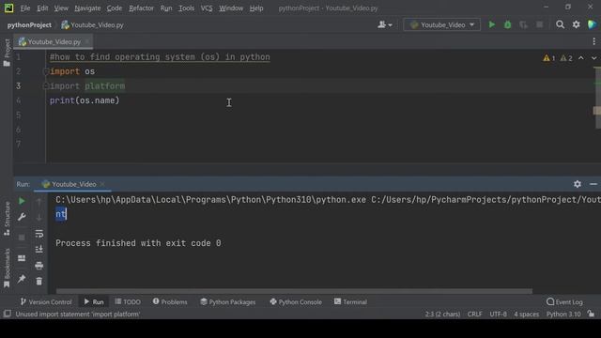This screenshot has width=601, height=338.
Task: Toggle soft-wrap in Run console
Action: click(x=39, y=234)
